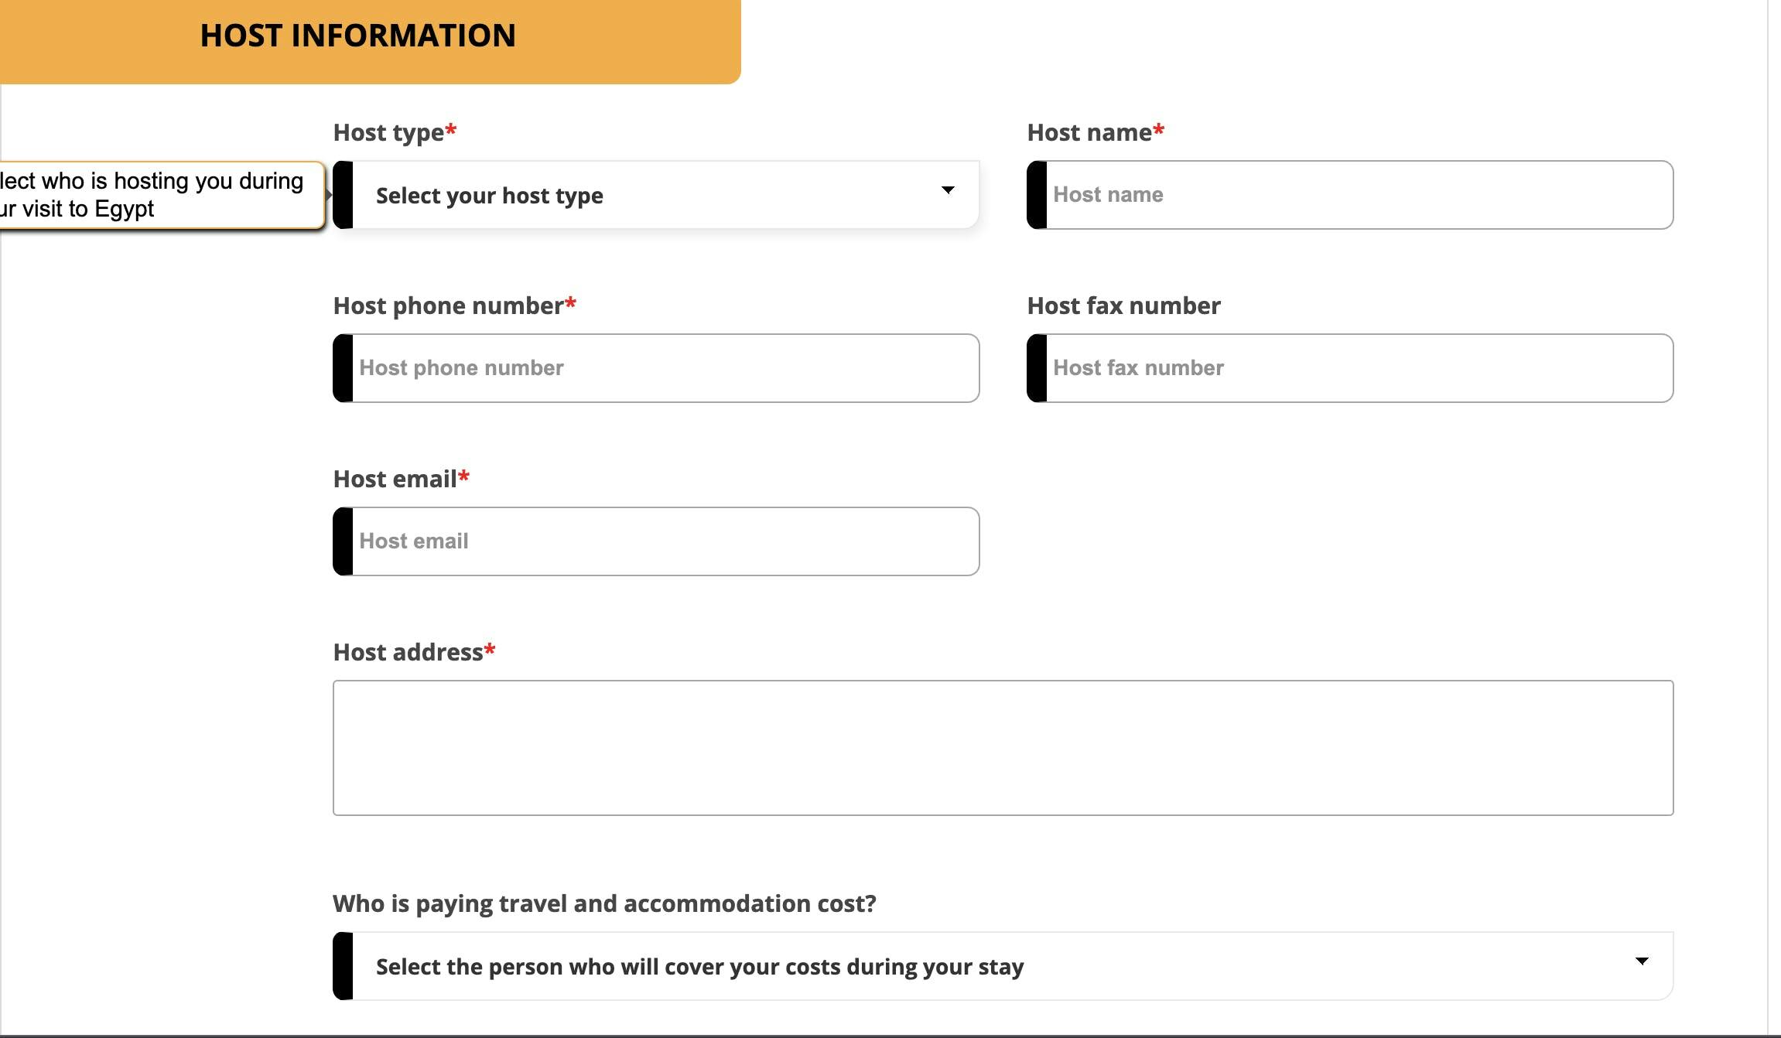The image size is (1781, 1038).
Task: Click the Host email input box
Action: pyautogui.click(x=665, y=541)
